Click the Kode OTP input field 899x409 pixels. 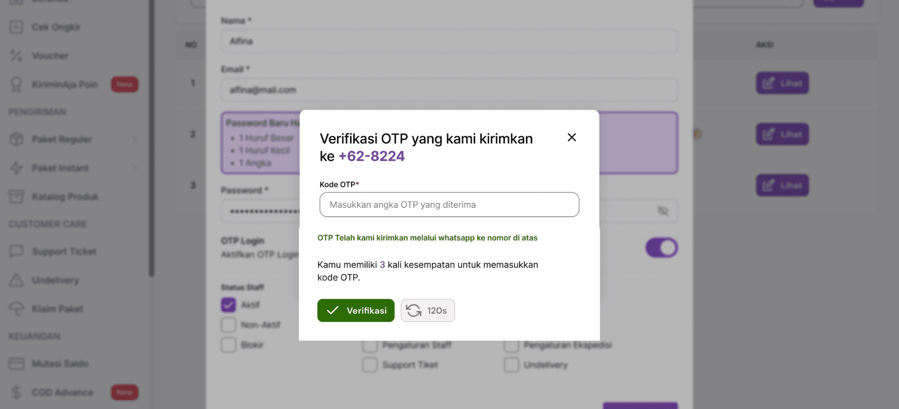tap(449, 205)
